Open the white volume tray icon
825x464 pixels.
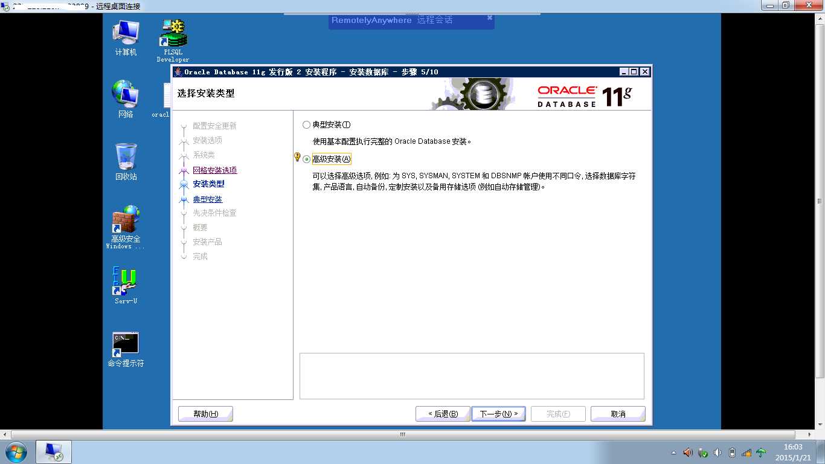coord(717,453)
